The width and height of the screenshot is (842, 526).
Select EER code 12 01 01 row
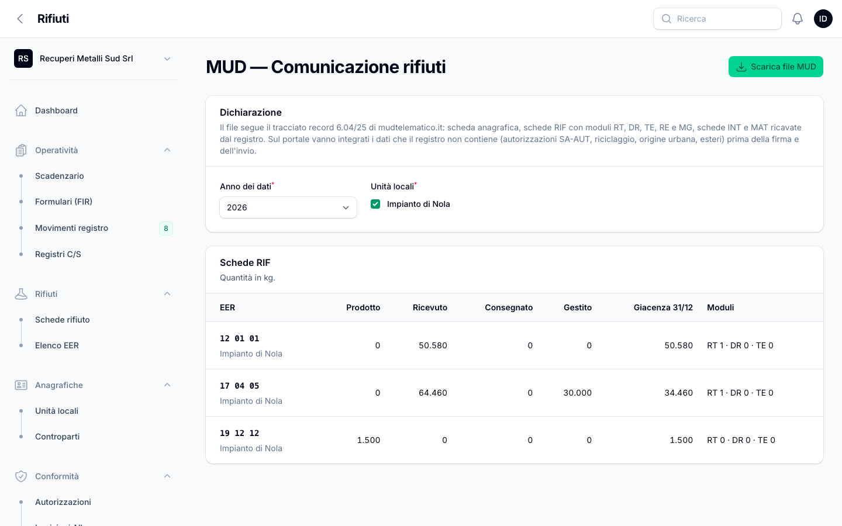[515, 345]
